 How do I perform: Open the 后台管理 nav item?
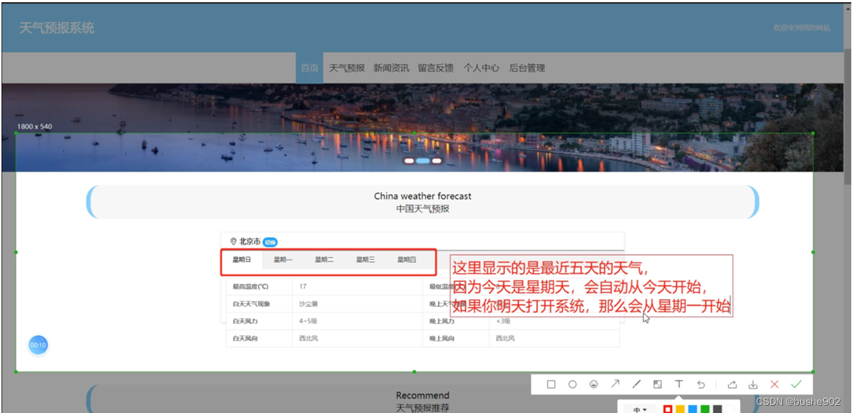pyautogui.click(x=527, y=68)
